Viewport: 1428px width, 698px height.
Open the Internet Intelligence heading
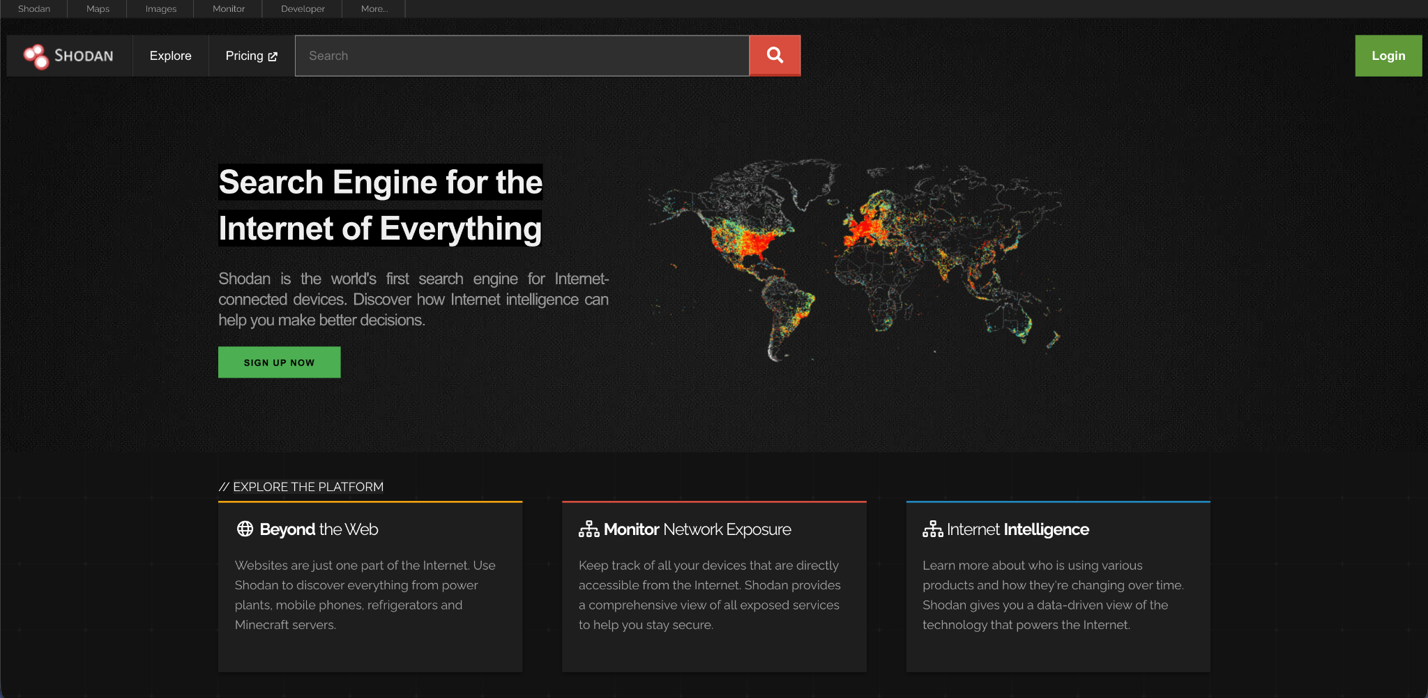1017,529
